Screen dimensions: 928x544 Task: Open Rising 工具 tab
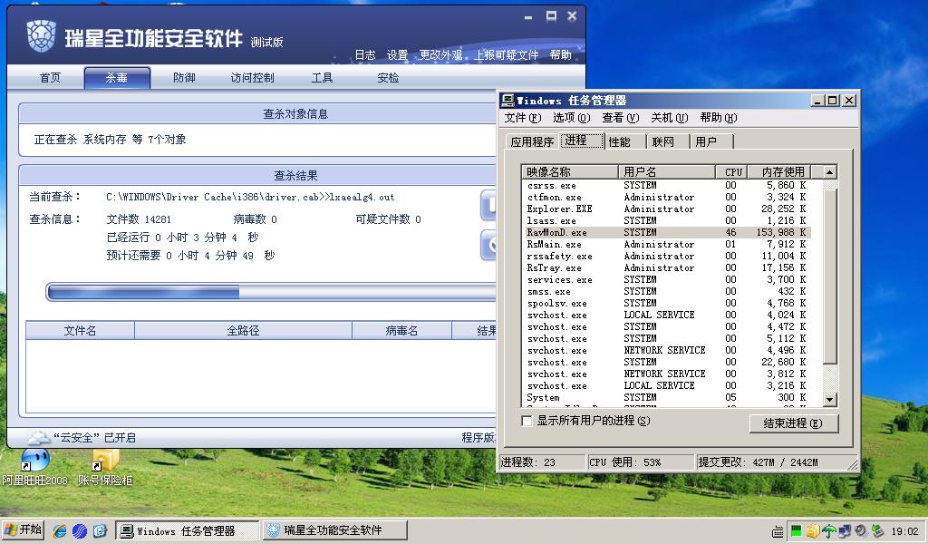[x=323, y=78]
